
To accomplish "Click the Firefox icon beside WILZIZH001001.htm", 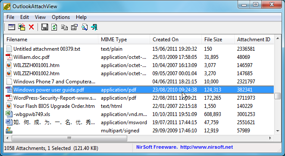I will (x=9, y=65).
